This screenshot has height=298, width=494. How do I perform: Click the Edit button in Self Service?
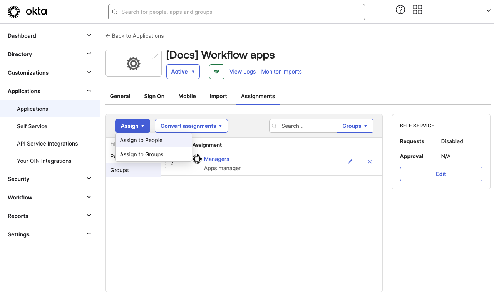(x=441, y=174)
